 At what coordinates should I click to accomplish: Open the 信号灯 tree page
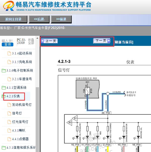pyautogui.click(x=17, y=113)
